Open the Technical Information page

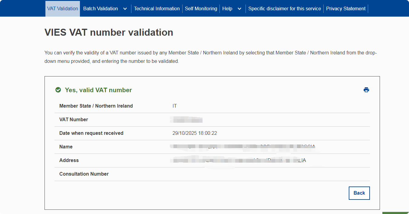[157, 9]
